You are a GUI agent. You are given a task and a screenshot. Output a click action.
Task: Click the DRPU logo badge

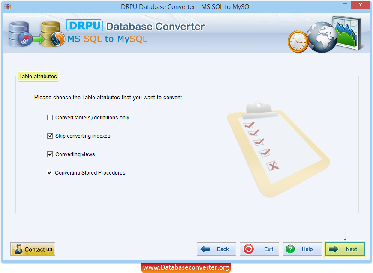click(85, 25)
